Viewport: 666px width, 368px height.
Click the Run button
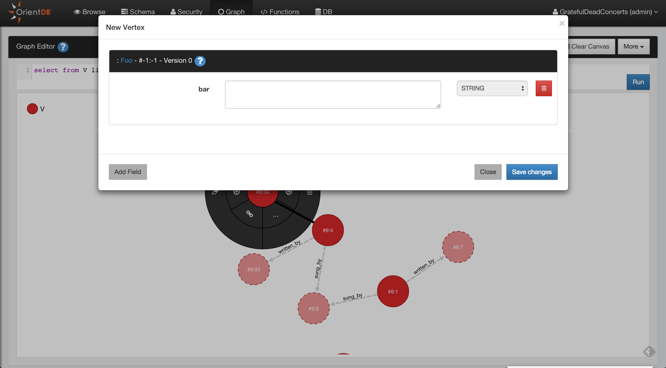[x=638, y=82]
